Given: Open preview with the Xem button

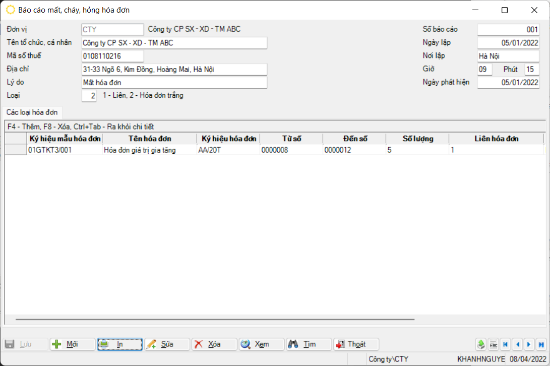Looking at the screenshot, I should coord(261,344).
